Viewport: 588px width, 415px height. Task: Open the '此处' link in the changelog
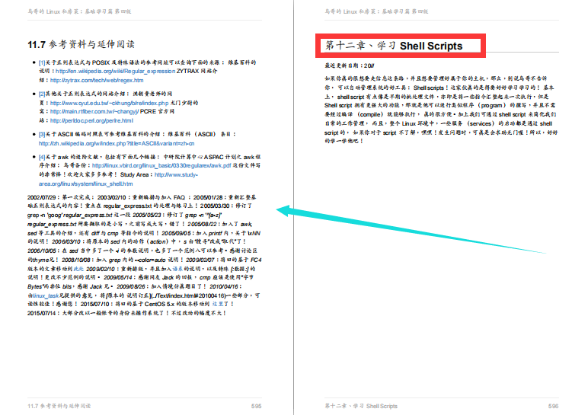pos(78,269)
